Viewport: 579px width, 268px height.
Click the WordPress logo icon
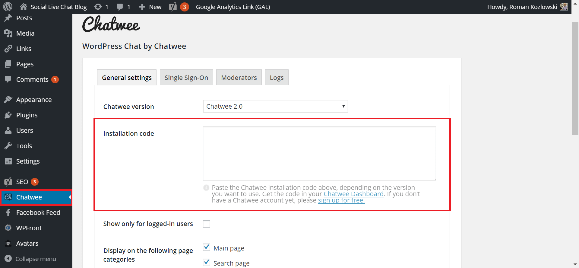[x=8, y=7]
